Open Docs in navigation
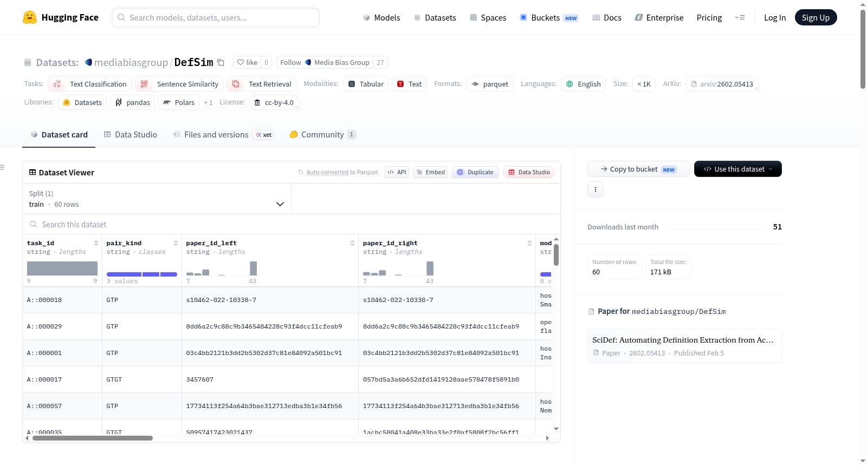 (607, 17)
